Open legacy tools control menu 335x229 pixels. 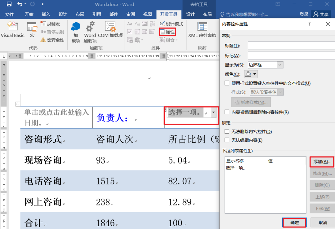pos(138,40)
